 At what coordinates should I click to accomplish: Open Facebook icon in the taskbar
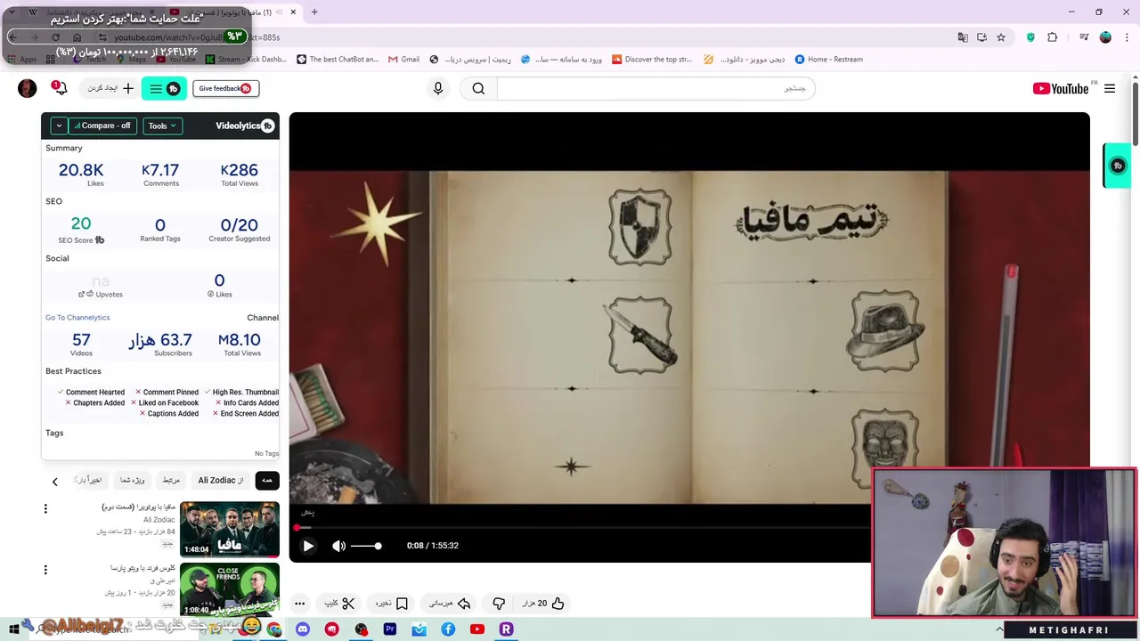point(448,629)
